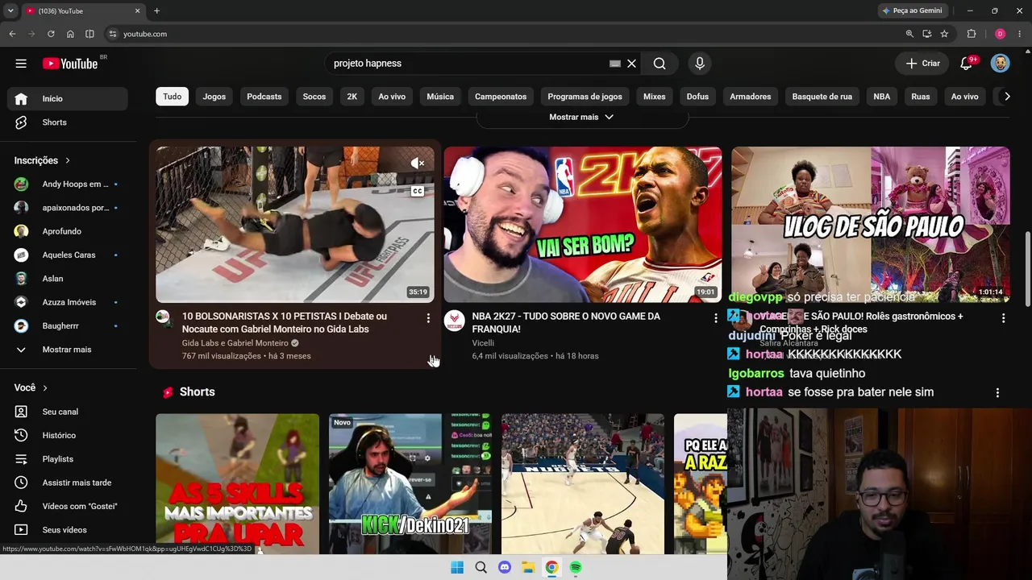This screenshot has height=580, width=1032.
Task: Play the NBA 2K27 video thumbnail
Action: click(582, 225)
